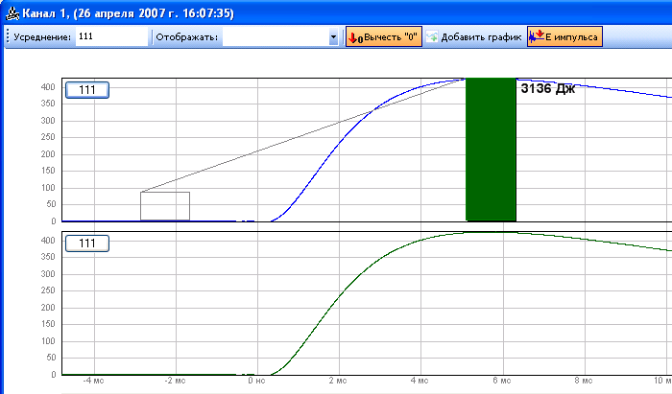
Task: Click the small gray zoom rectangle on upper chart
Action: click(165, 206)
